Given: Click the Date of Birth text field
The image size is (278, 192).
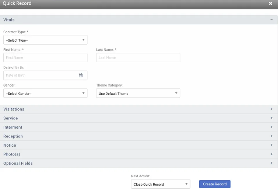Looking at the screenshot, I should pos(41,75).
